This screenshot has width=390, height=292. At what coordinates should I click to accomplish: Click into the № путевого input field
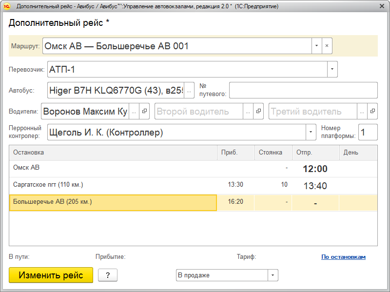(303, 90)
